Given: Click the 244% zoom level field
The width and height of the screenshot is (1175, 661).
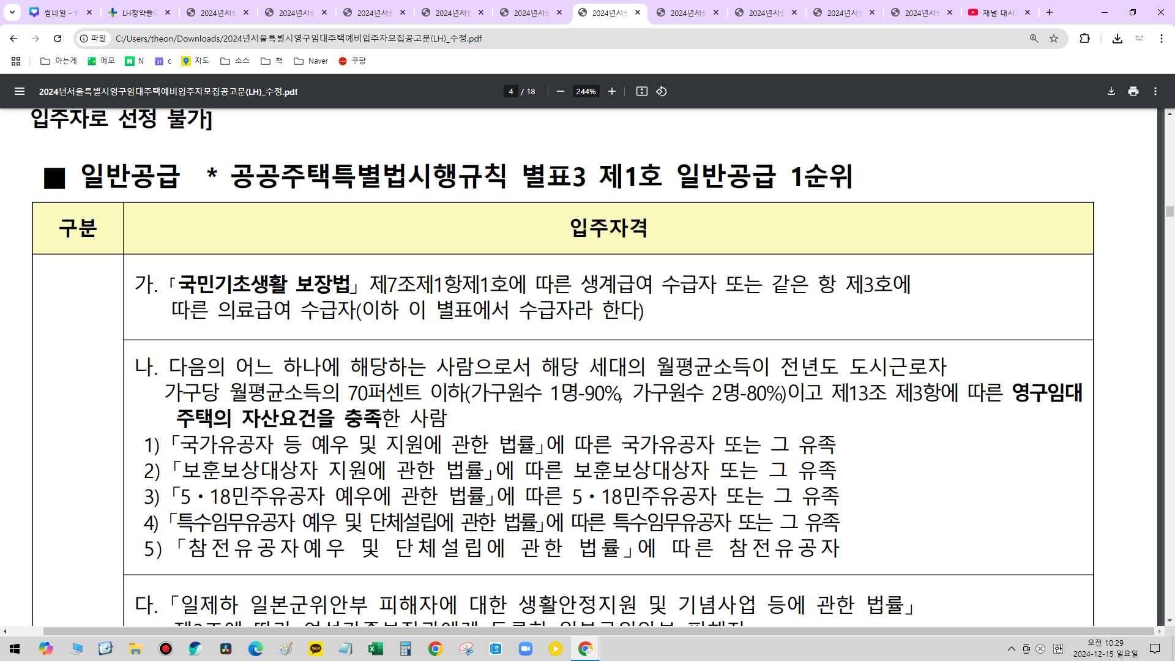Looking at the screenshot, I should click(x=586, y=91).
